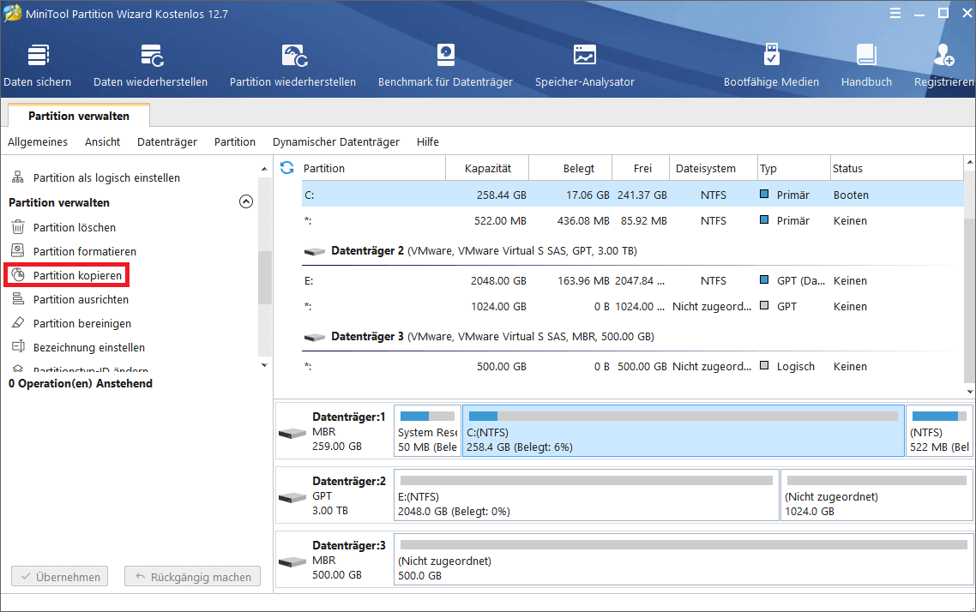Screen dimensions: 976x612
Task: Select the 1024.00 GB unallocated row
Action: click(x=632, y=306)
